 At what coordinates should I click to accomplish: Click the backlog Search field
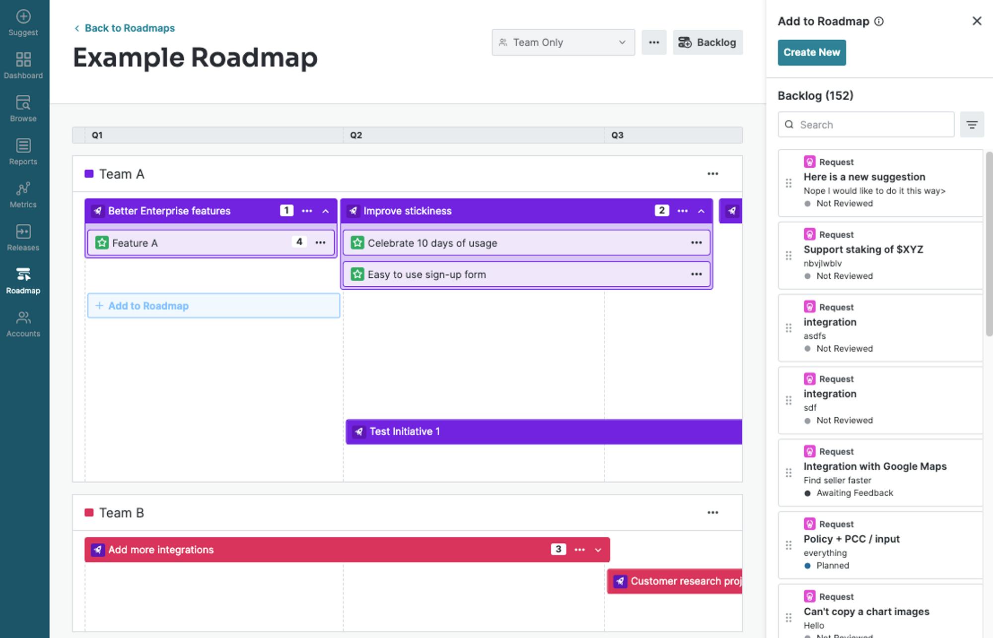click(x=866, y=125)
